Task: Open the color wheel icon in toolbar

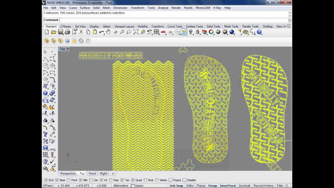Action: pos(211,32)
